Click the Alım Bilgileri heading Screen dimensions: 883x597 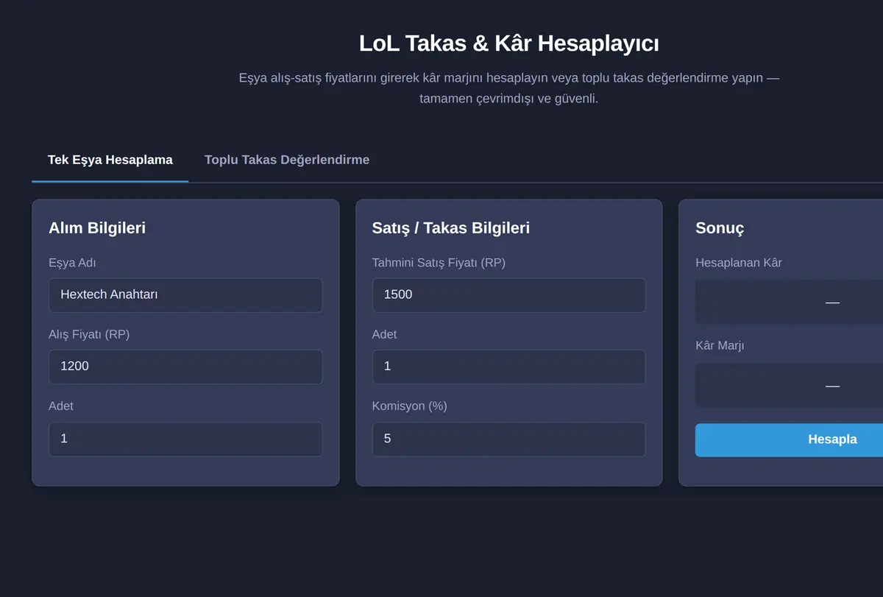[97, 228]
